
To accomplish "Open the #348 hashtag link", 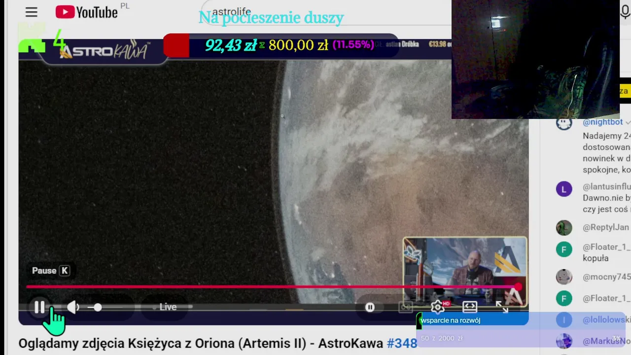I will point(402,343).
